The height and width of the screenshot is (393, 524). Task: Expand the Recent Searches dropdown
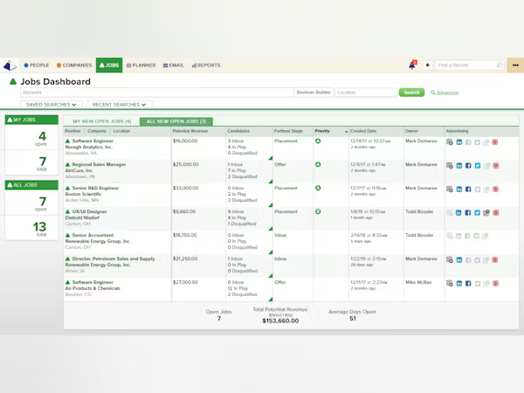(x=120, y=105)
